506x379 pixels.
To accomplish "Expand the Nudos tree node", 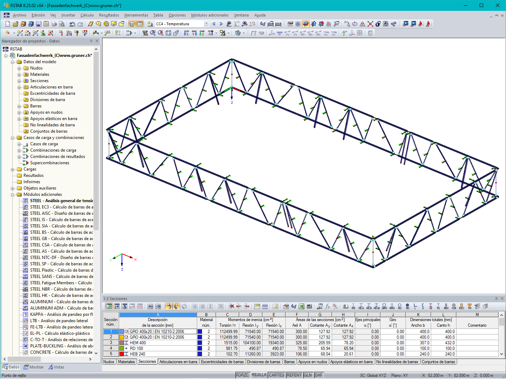I will 19,68.
